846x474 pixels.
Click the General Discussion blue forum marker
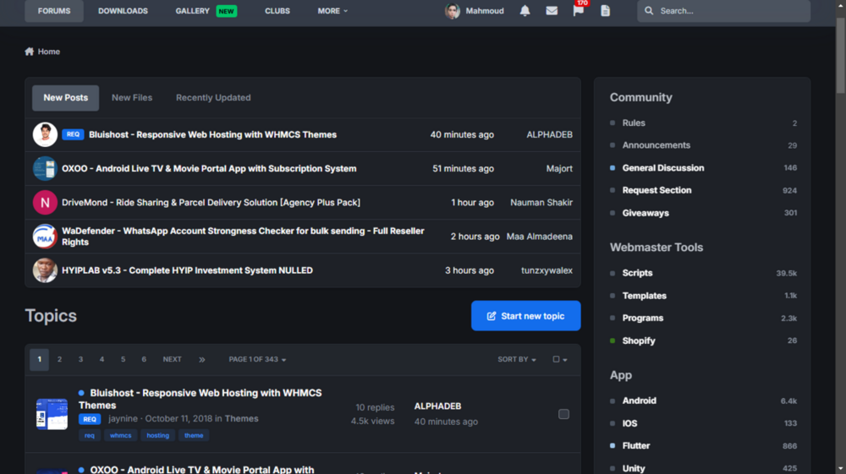[x=613, y=168]
